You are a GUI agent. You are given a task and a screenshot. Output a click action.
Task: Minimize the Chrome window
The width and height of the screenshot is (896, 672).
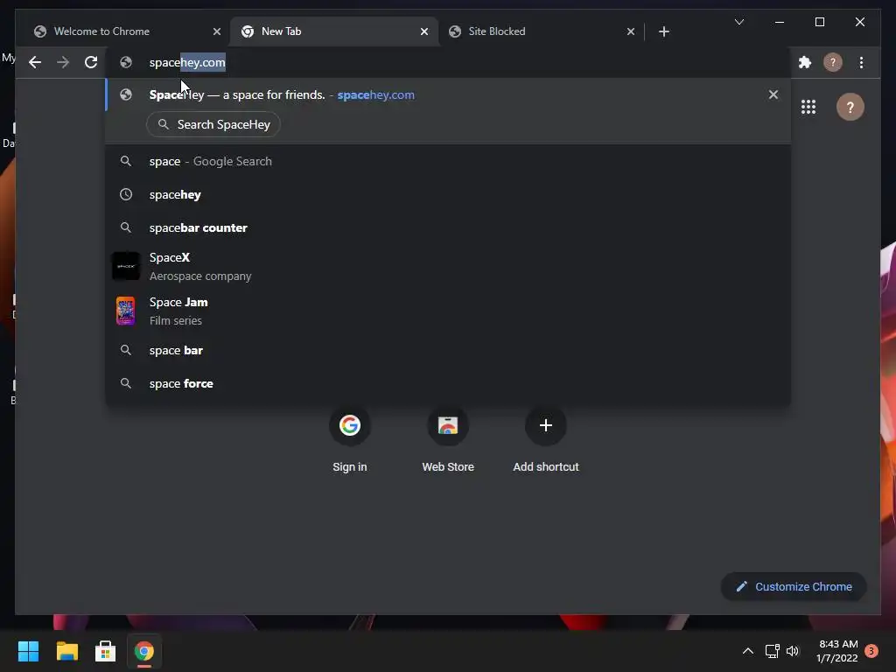[x=780, y=22]
